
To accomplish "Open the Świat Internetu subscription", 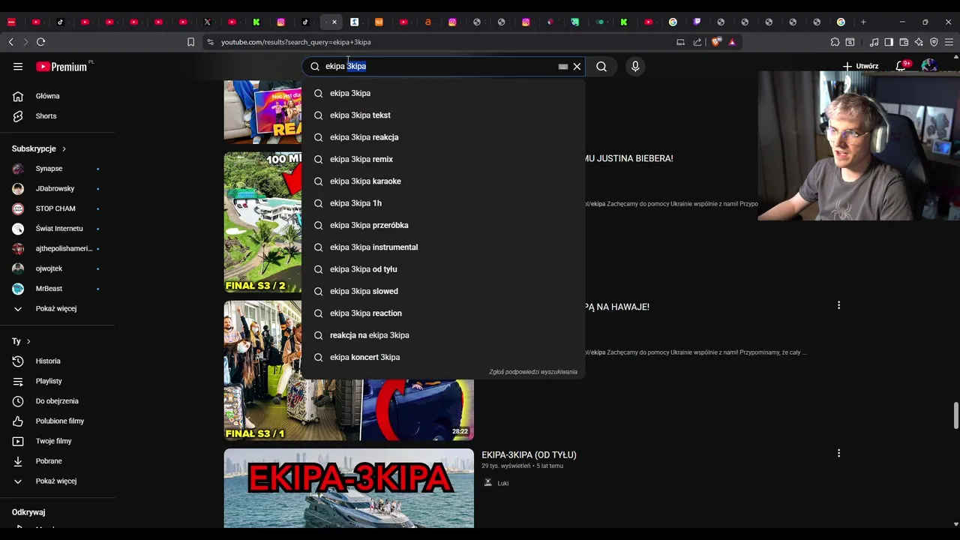I will pyautogui.click(x=58, y=229).
